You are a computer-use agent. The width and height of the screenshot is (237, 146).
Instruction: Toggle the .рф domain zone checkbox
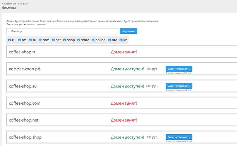pyautogui.click(x=20, y=40)
